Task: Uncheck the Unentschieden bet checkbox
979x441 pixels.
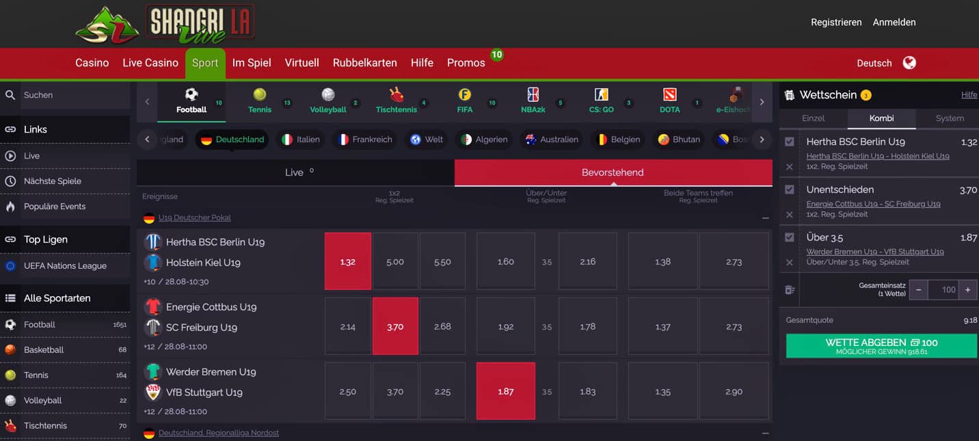Action: pyautogui.click(x=790, y=189)
